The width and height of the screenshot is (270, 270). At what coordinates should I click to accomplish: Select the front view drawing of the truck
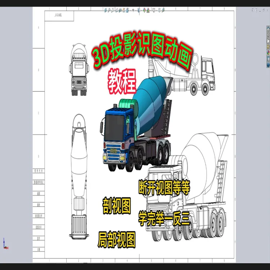coord(79,69)
